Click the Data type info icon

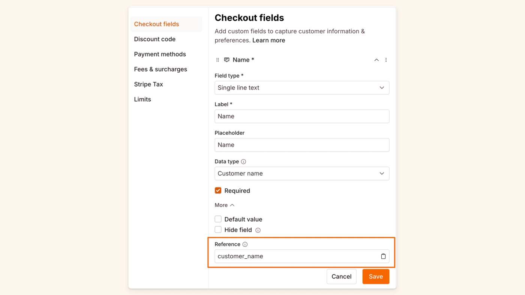coord(243,162)
